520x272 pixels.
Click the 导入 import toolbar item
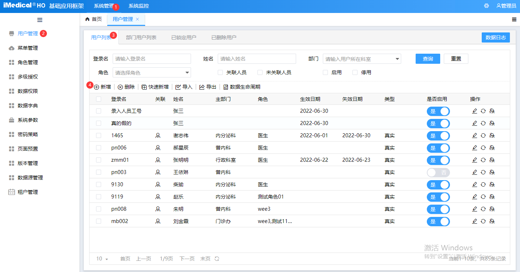click(x=184, y=87)
